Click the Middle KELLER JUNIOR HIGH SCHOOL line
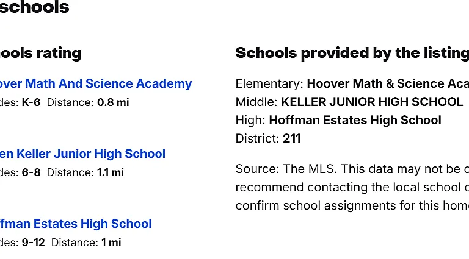 point(349,102)
